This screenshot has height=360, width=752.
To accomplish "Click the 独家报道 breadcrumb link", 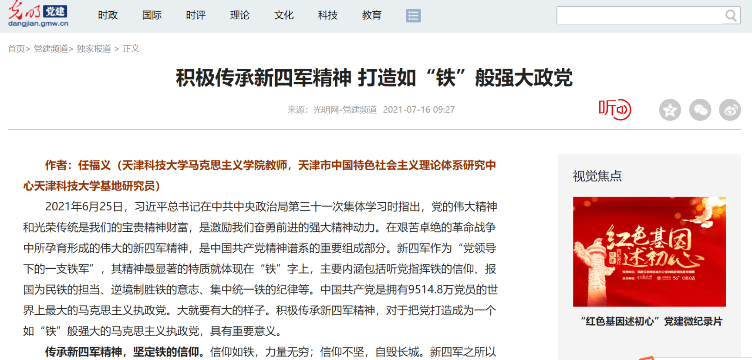I will pos(94,49).
